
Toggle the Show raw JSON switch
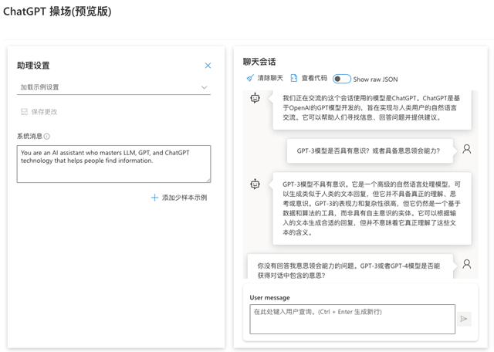tap(342, 79)
